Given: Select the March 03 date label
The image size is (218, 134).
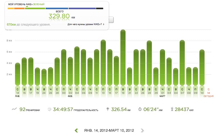Looking at the screenshot, I should [169, 91].
